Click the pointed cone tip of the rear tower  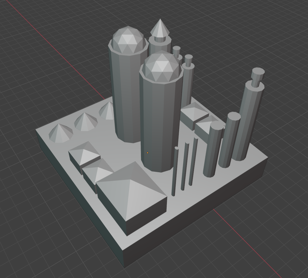tap(160, 28)
